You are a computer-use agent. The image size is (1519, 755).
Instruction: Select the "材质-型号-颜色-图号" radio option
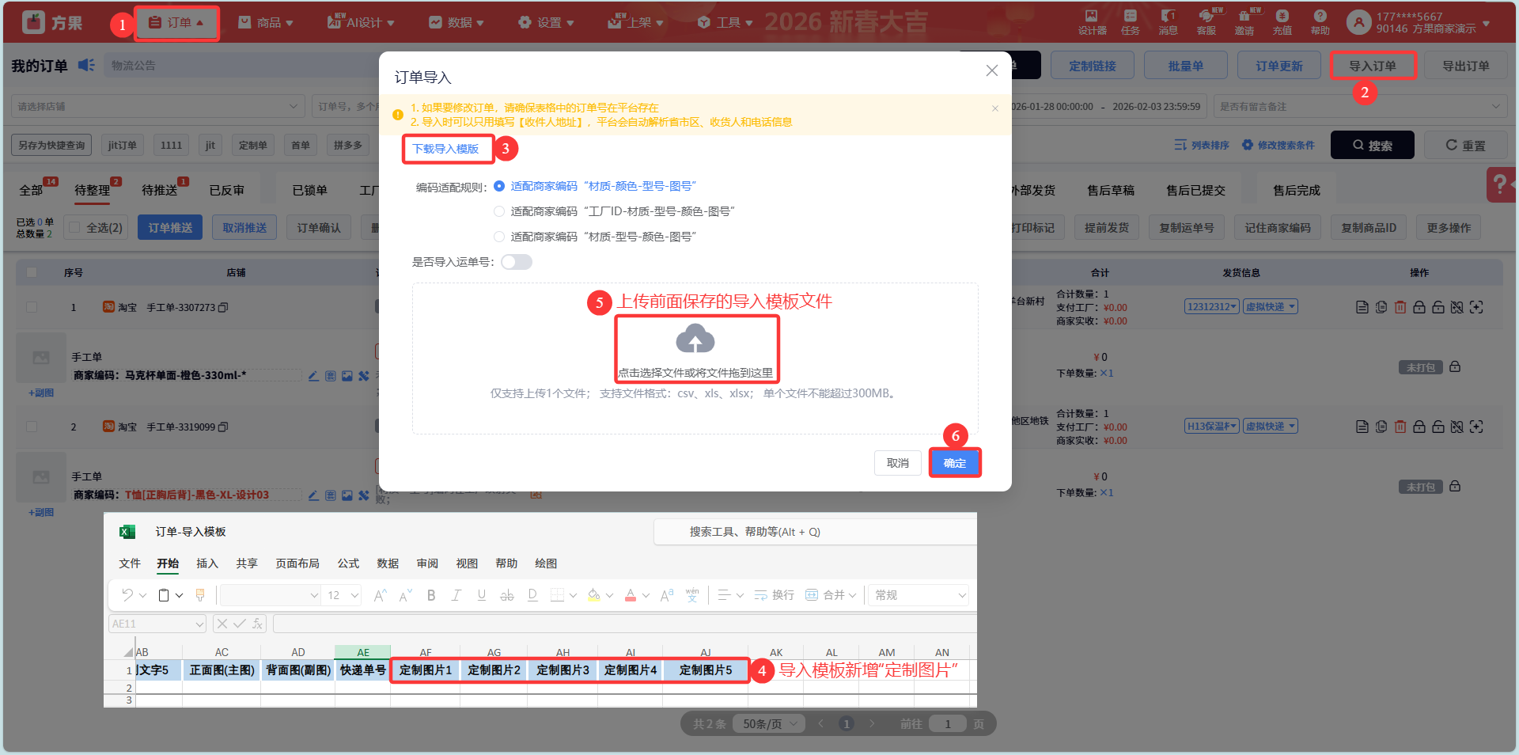pos(499,237)
